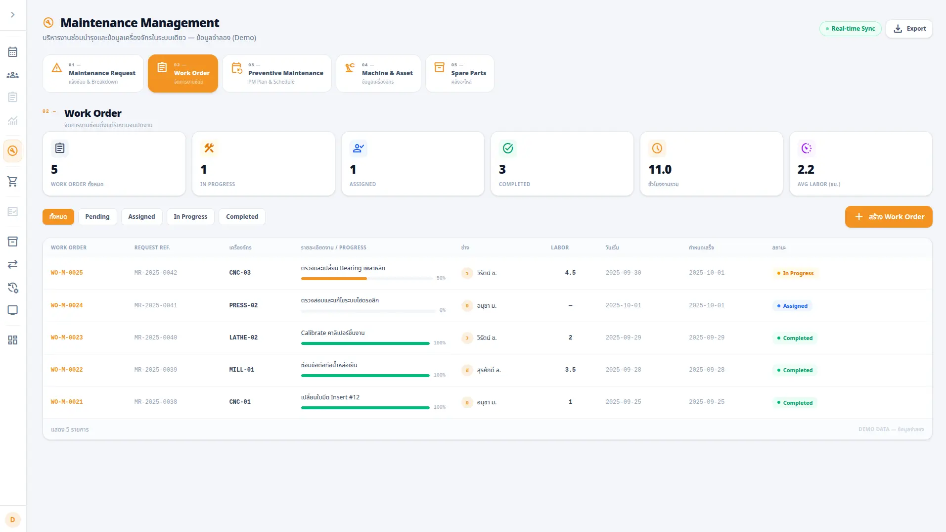Switch to Machine & Asset tab
Viewport: 946px width, 532px height.
(378, 73)
